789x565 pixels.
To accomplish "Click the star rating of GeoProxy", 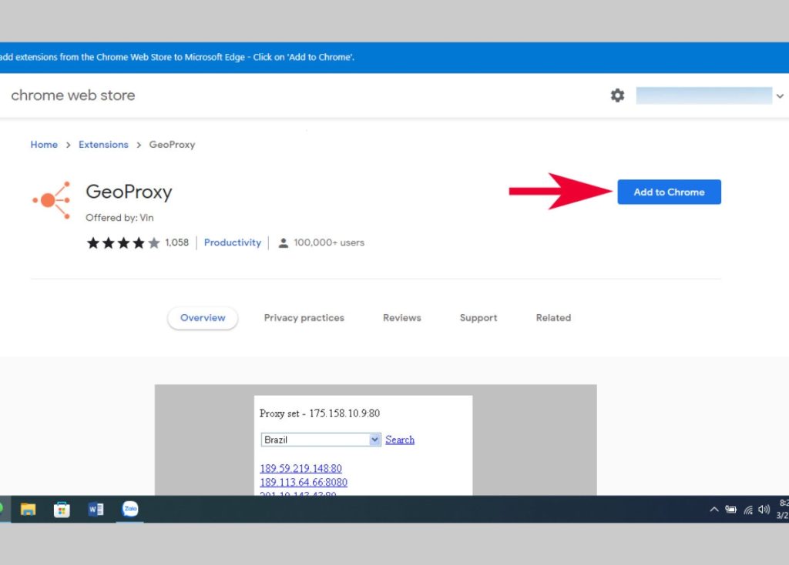I will (x=123, y=242).
